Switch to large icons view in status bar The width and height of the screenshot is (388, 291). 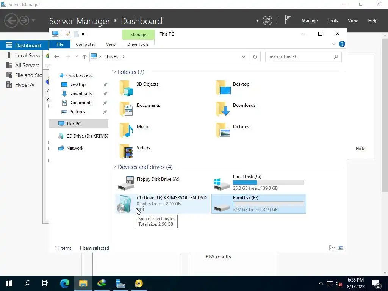341,248
